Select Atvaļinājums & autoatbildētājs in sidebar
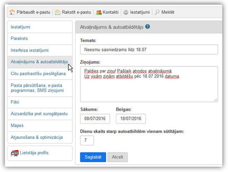This screenshot has width=228, height=172. [40, 62]
